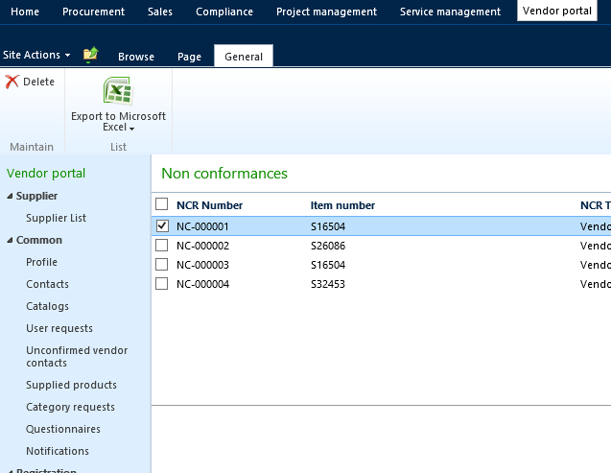The image size is (611, 473).
Task: Uncheck the NC-000001 row checkbox
Action: coord(161,226)
